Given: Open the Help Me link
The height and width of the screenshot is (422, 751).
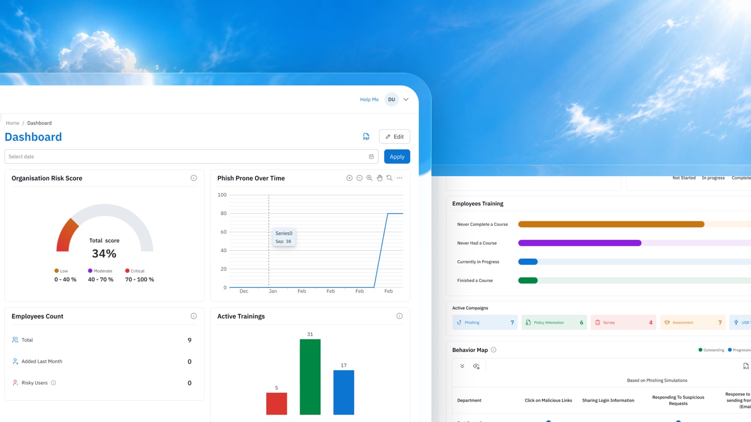Looking at the screenshot, I should point(369,99).
